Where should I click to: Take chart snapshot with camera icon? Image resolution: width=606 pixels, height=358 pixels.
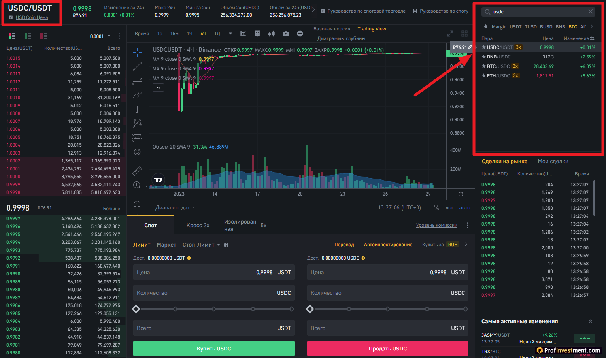pyautogui.click(x=286, y=34)
